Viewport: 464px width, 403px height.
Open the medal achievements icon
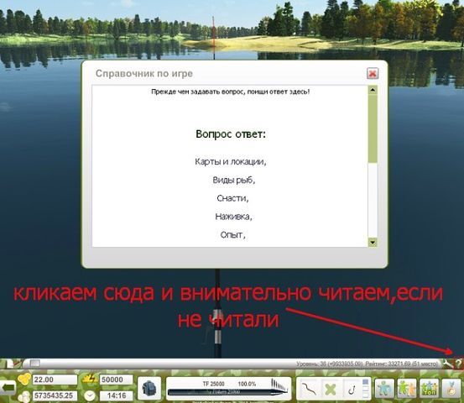tap(451, 388)
